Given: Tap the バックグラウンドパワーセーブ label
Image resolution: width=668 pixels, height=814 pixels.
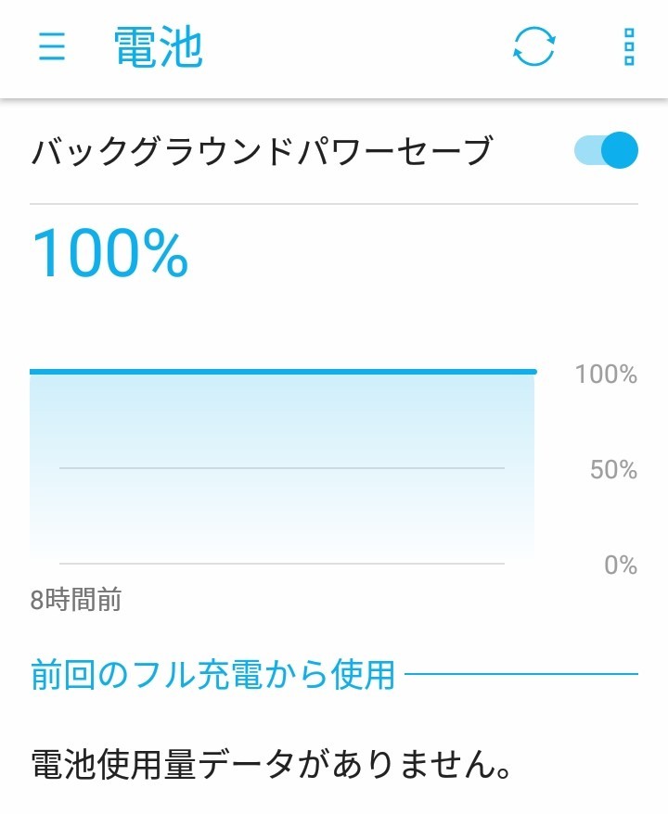Looking at the screenshot, I should click(261, 151).
